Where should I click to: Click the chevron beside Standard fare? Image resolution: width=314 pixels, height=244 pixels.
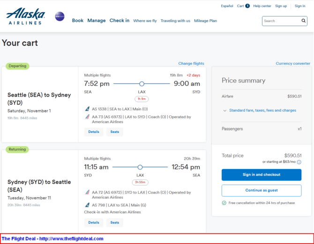pyautogui.click(x=224, y=110)
